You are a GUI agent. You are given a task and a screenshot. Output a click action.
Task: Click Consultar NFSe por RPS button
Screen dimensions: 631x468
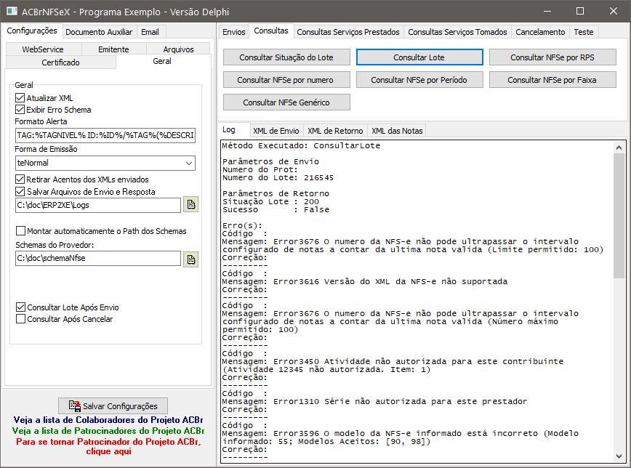coord(552,57)
